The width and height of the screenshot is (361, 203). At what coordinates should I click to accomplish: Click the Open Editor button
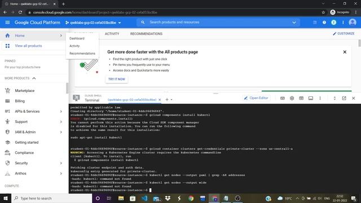tap(256, 98)
